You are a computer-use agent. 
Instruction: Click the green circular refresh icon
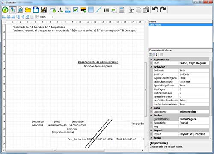tap(5, 10)
